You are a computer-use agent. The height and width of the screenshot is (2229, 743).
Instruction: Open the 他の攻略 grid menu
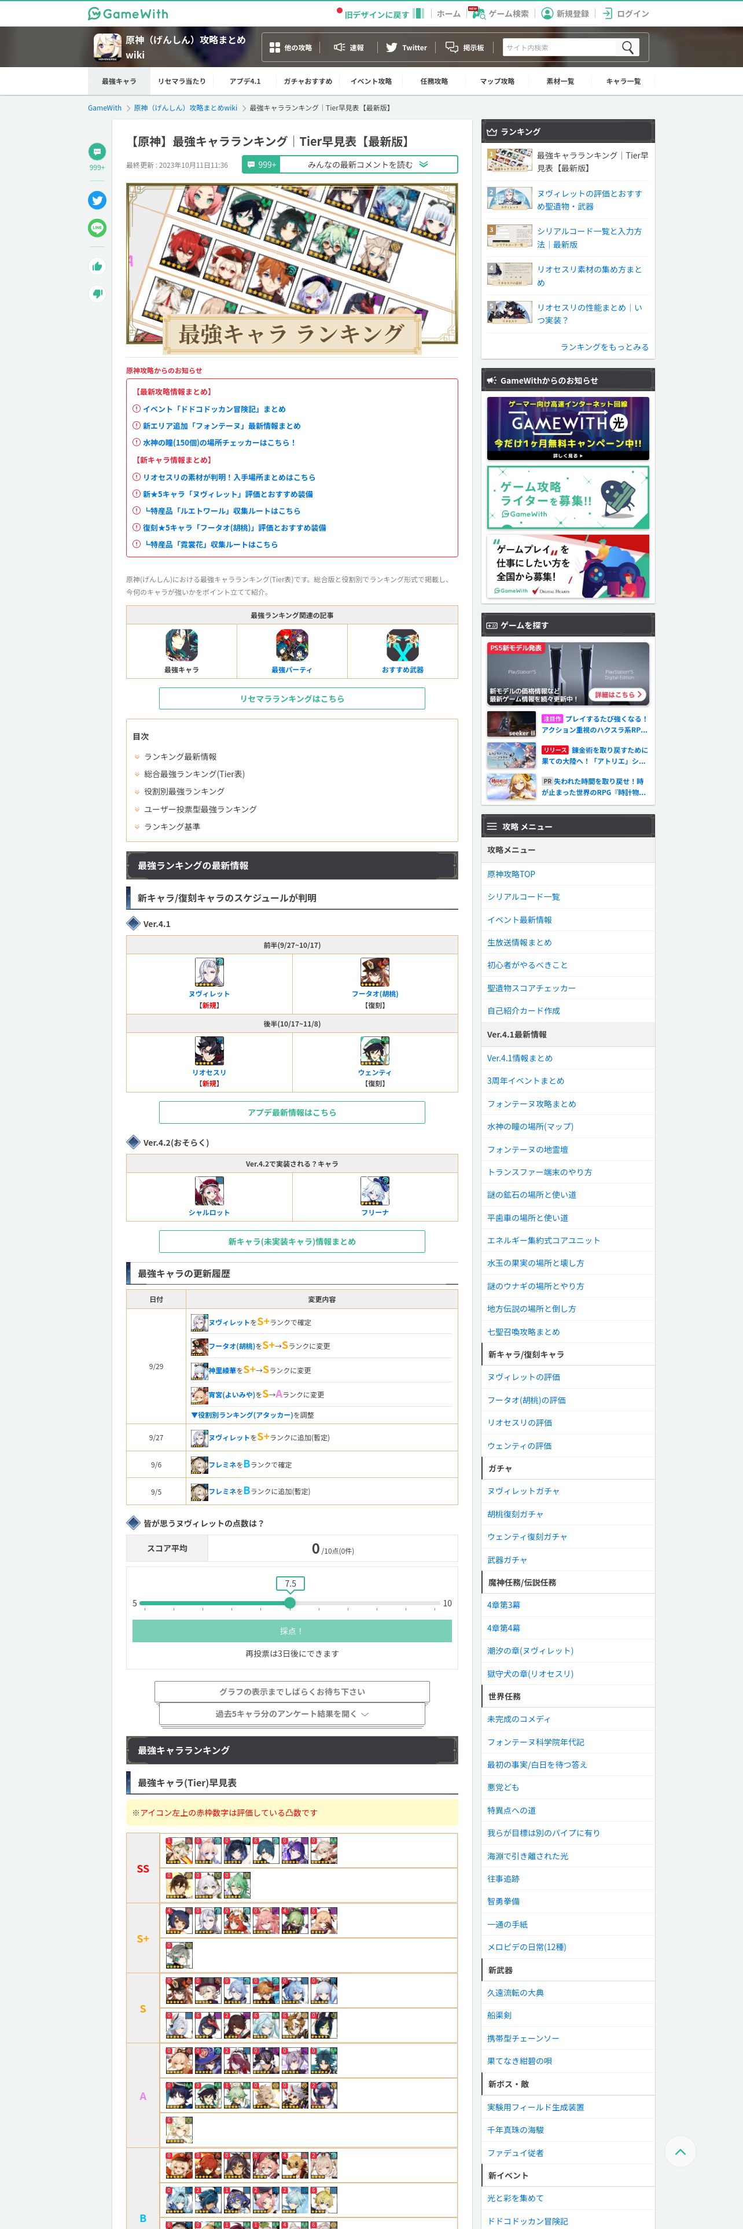[290, 47]
